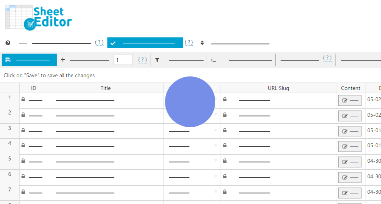Click the terminal prompt icon
Screen dimensions: 381x204
[x=213, y=60]
